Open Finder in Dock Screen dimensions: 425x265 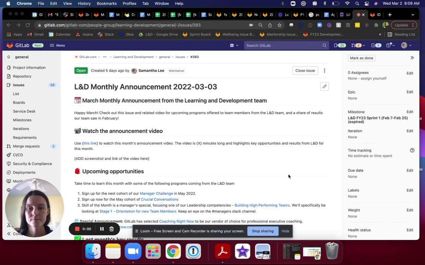point(93,251)
